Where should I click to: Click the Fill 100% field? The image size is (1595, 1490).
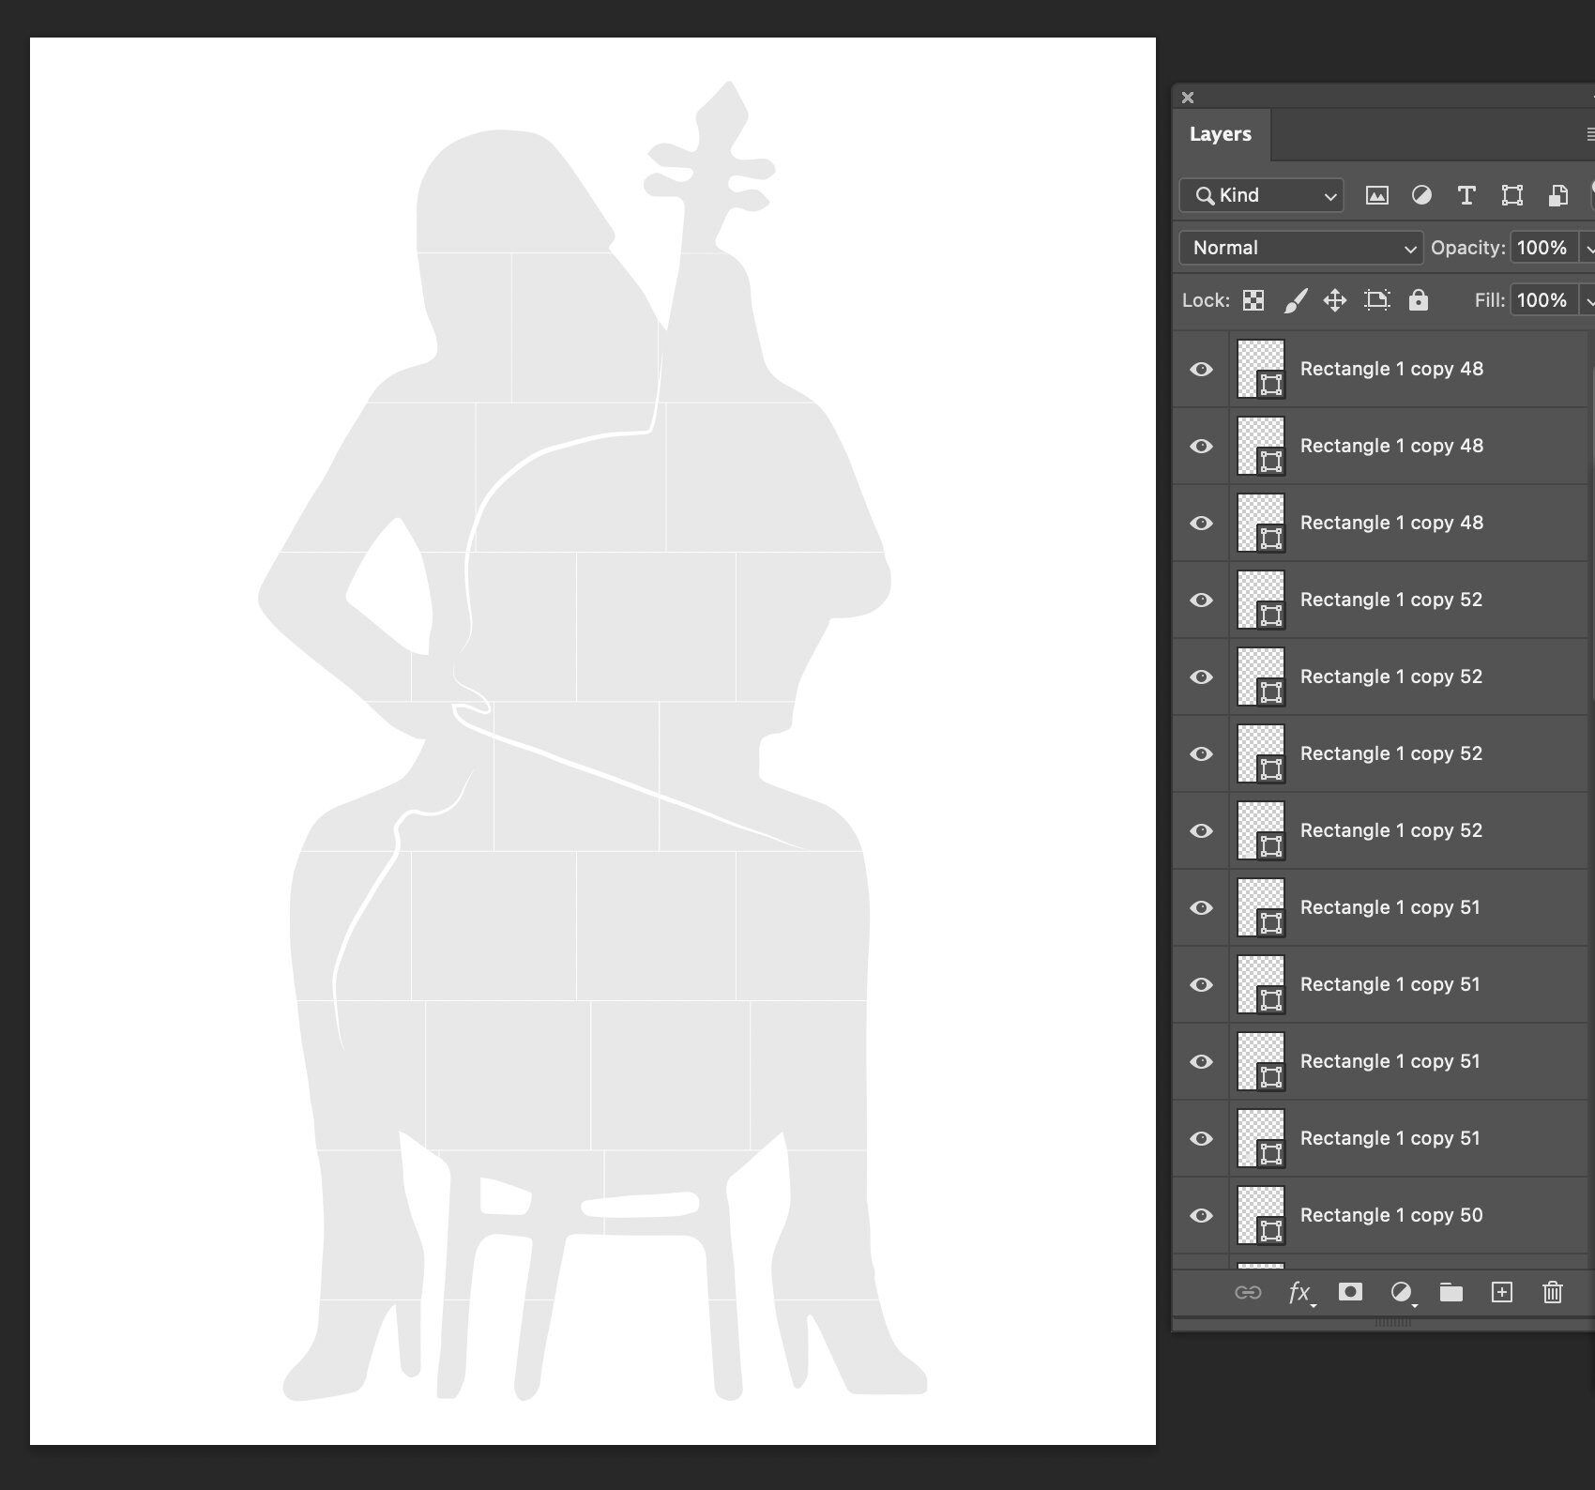tap(1542, 300)
